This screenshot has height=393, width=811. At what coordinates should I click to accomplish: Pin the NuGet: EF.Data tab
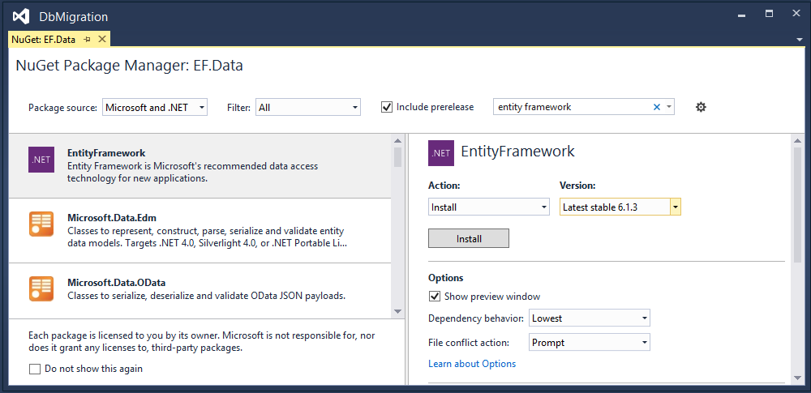coord(88,39)
